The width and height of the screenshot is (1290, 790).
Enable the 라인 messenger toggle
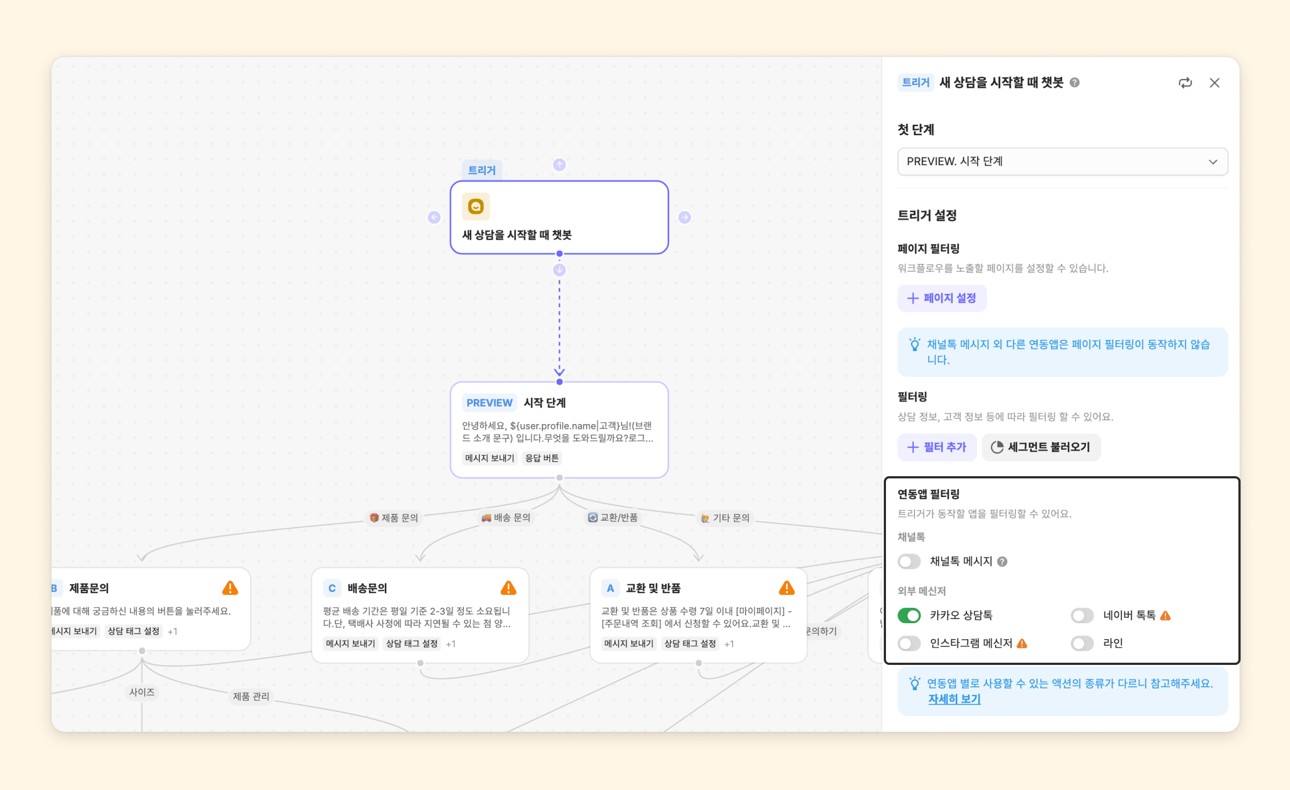point(1082,643)
